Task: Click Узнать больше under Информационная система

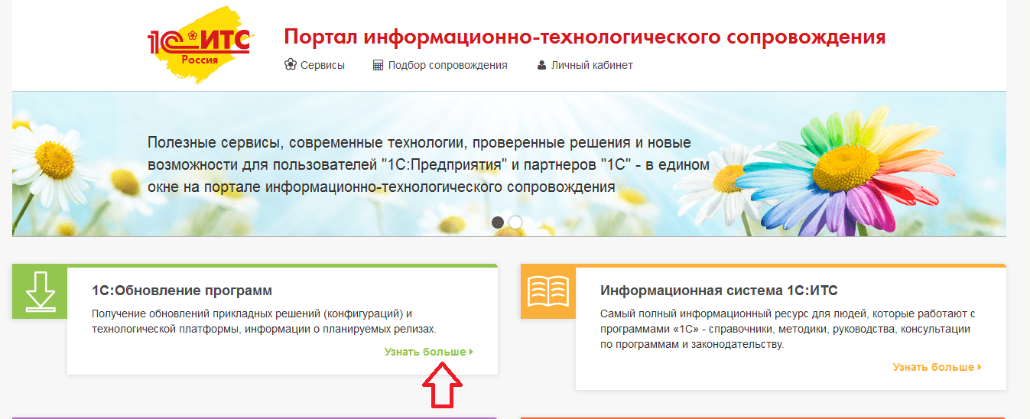Action: (x=937, y=367)
